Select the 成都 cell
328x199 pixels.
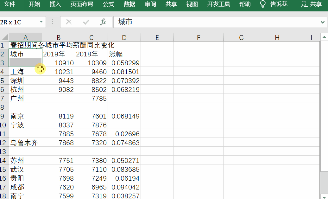[26, 187]
